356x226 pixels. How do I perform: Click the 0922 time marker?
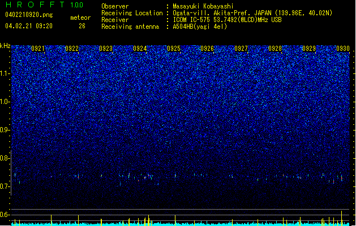click(72, 49)
